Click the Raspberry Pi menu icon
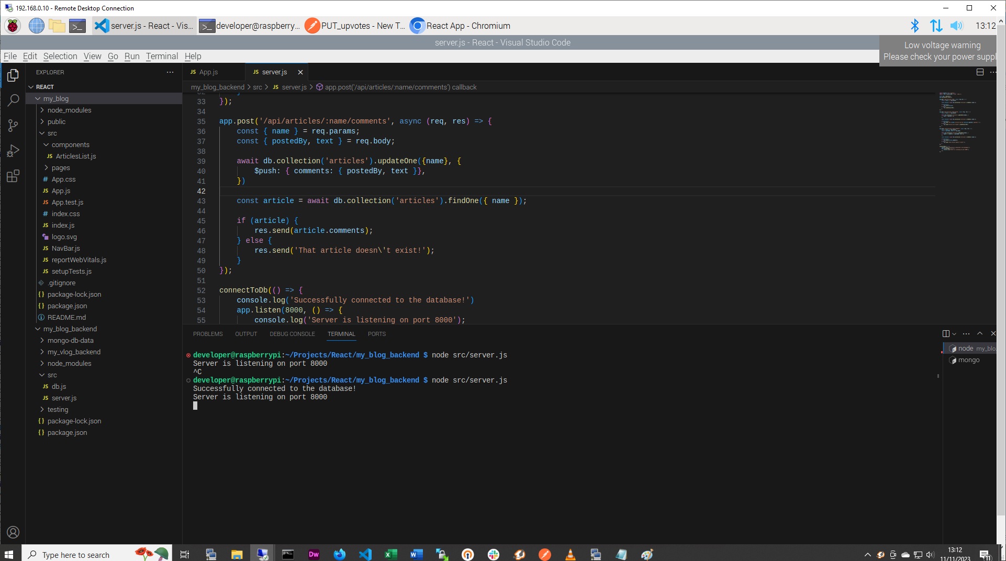 [x=13, y=26]
